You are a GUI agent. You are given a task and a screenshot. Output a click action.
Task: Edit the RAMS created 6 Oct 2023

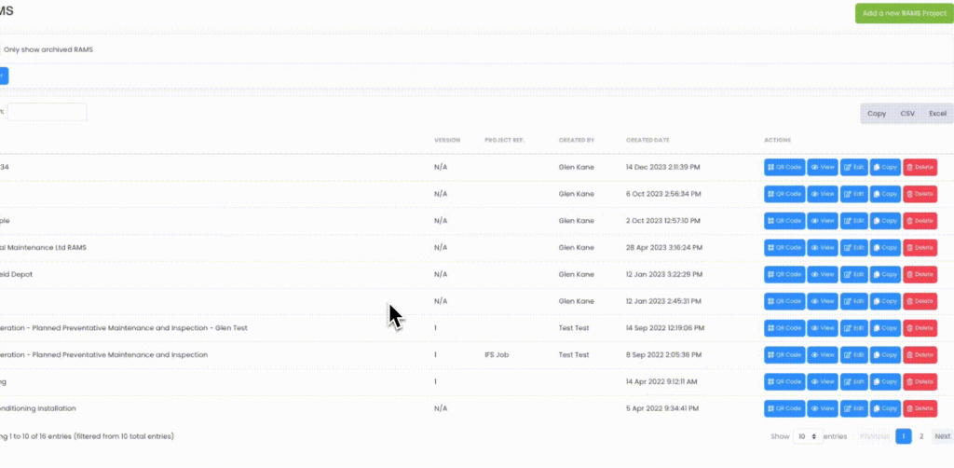coord(854,194)
